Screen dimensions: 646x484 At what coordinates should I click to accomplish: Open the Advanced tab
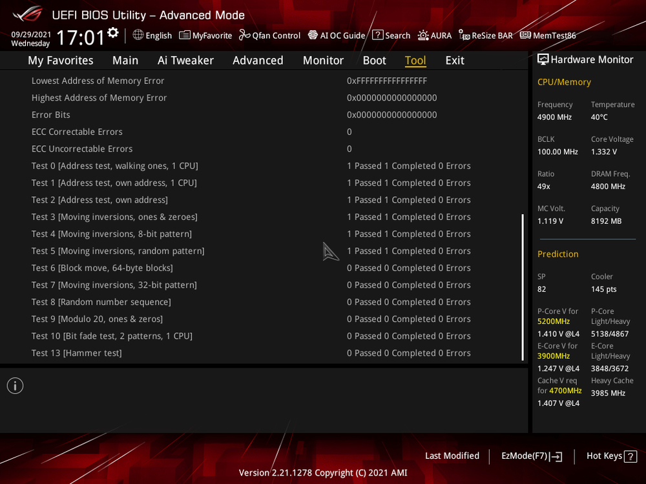(258, 61)
